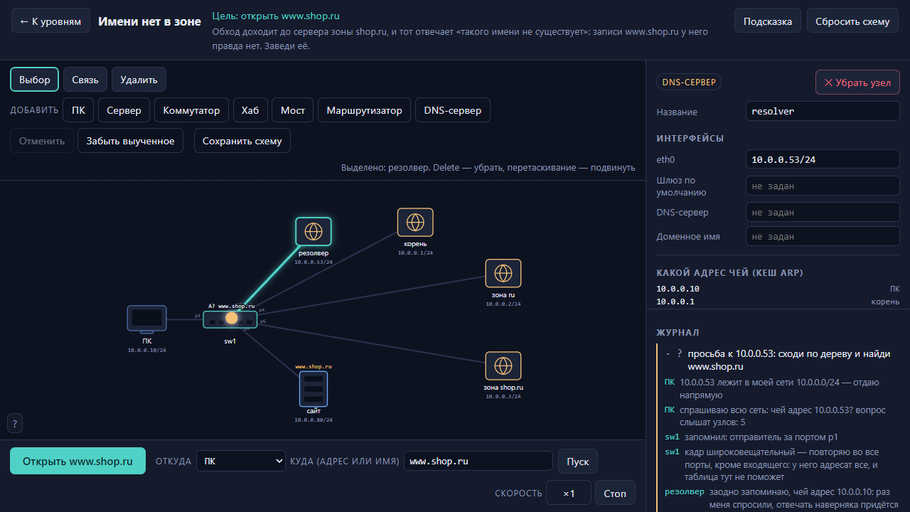Viewport: 910px width, 512px height.
Task: Select the ПК computer node
Action: click(146, 319)
